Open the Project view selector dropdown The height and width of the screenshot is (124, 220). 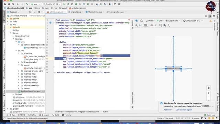coord(13,12)
